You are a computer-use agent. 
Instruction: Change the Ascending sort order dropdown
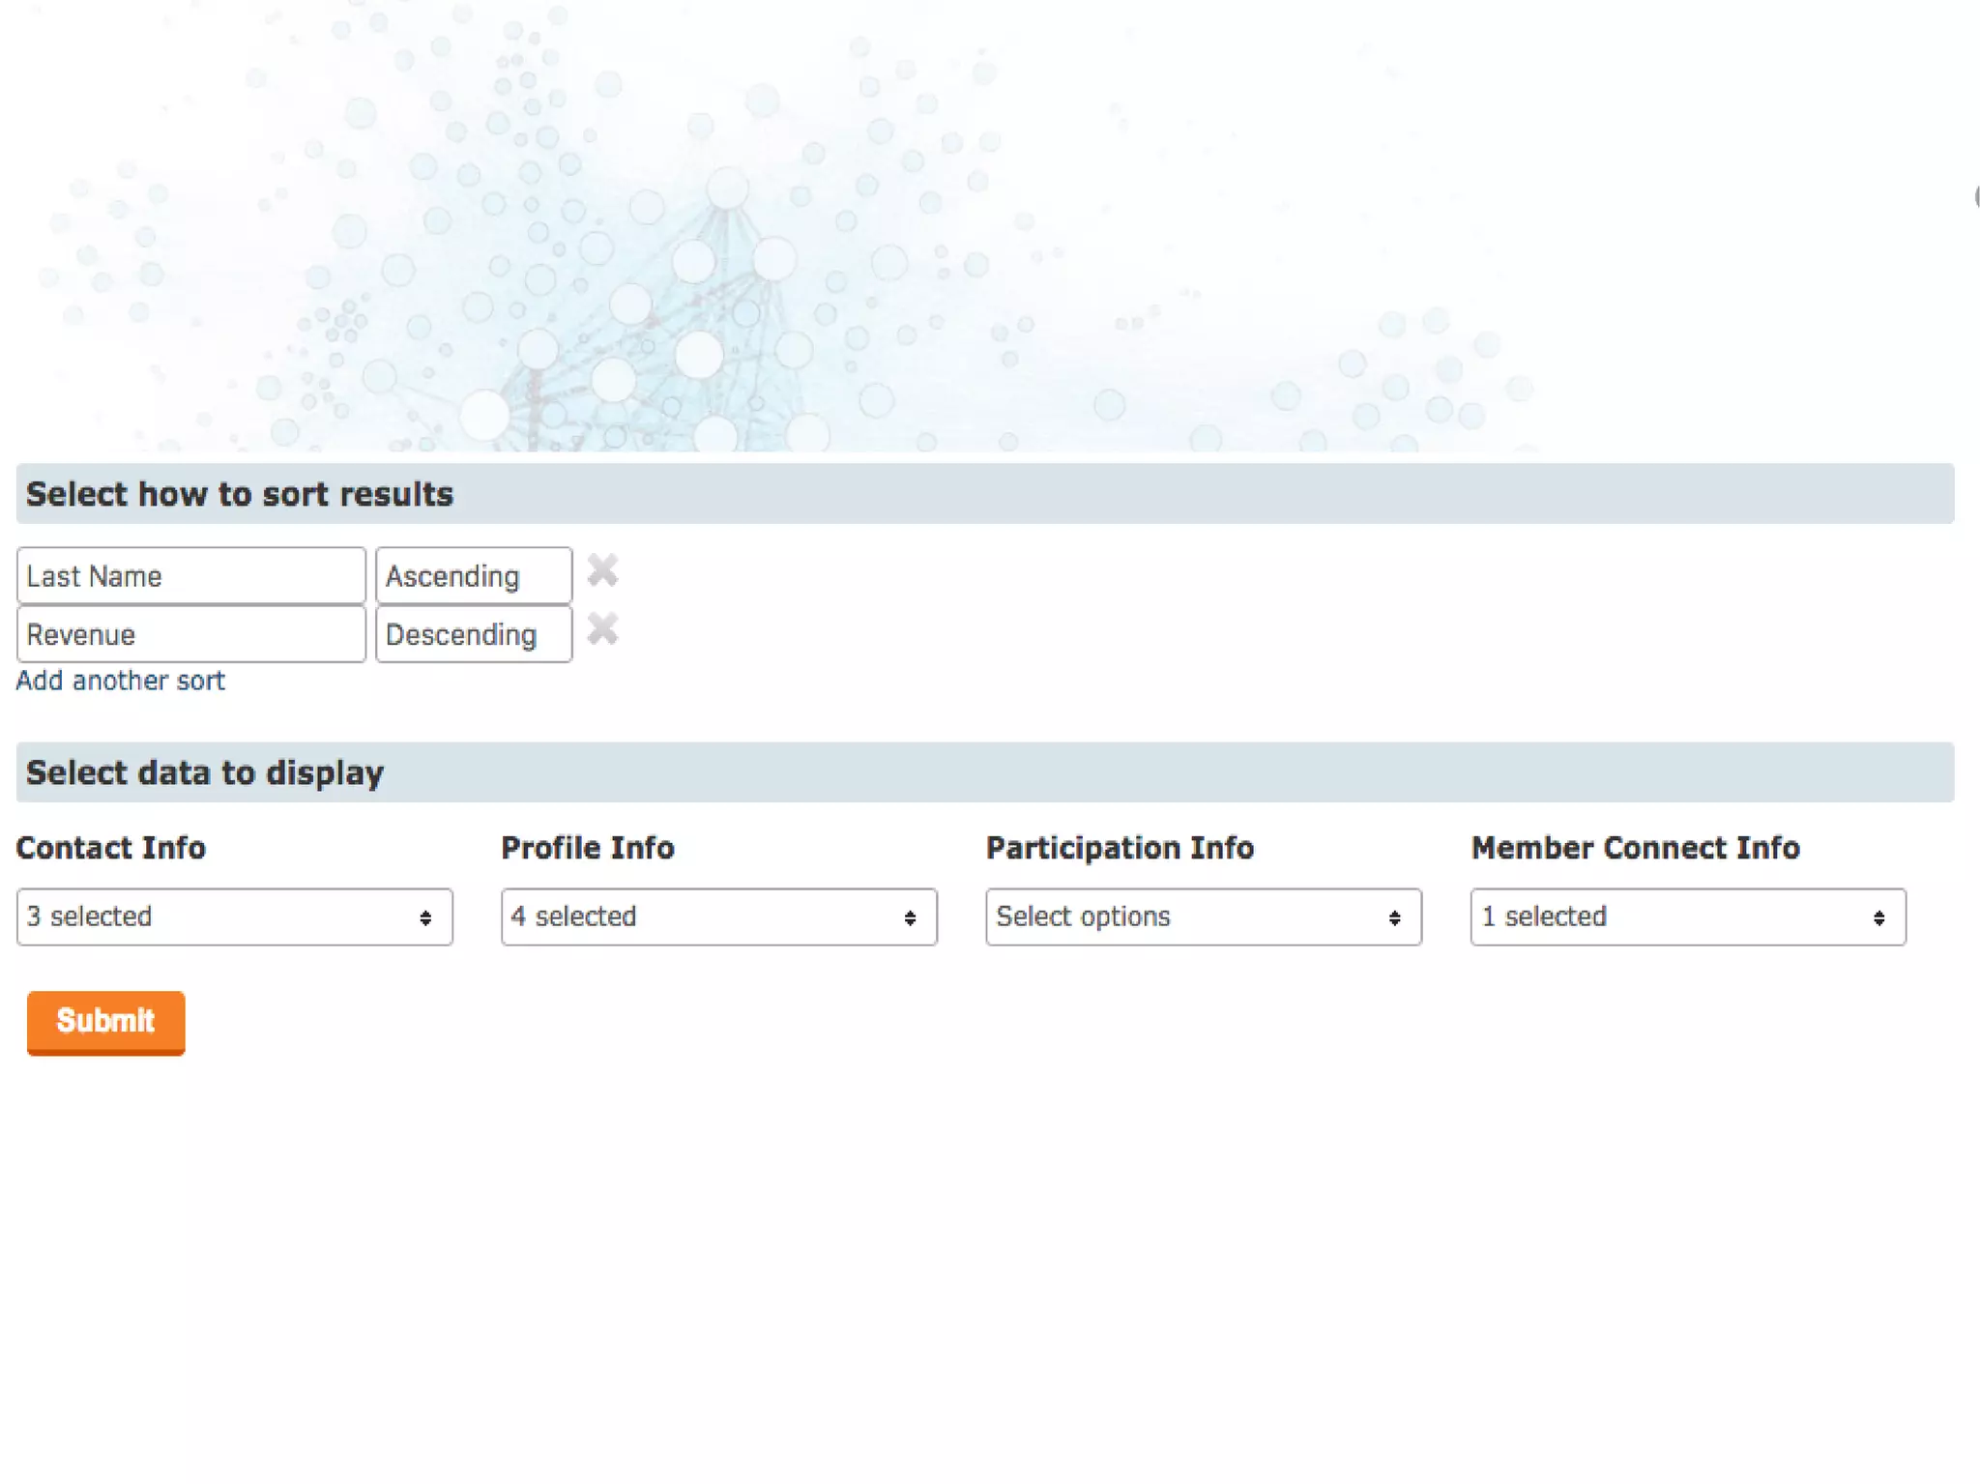(x=473, y=576)
